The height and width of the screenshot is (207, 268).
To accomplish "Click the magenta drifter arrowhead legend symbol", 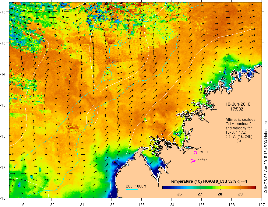I will tap(193, 160).
